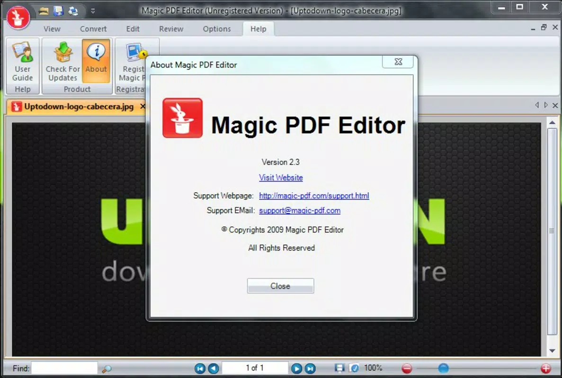Viewport: 562px width, 378px height.
Task: Close the Uptodown-logo-cabecera.jpg tab
Action: point(143,106)
